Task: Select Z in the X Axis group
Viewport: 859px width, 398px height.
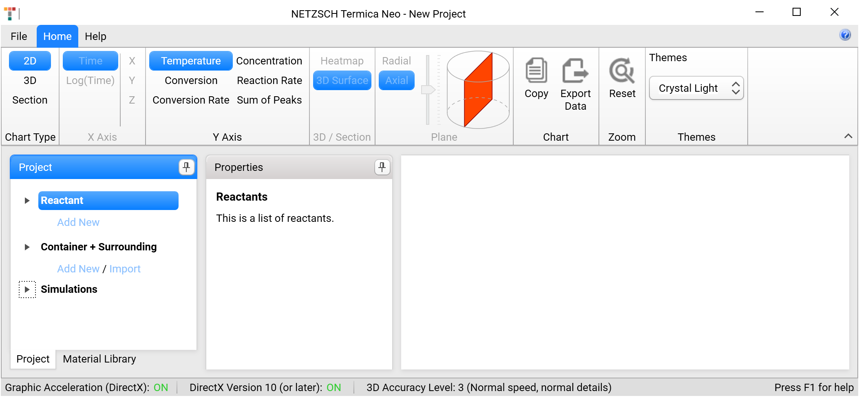Action: [132, 100]
